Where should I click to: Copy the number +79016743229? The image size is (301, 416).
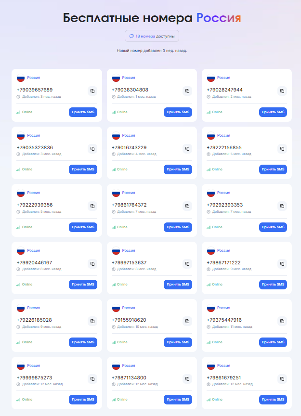(187, 148)
